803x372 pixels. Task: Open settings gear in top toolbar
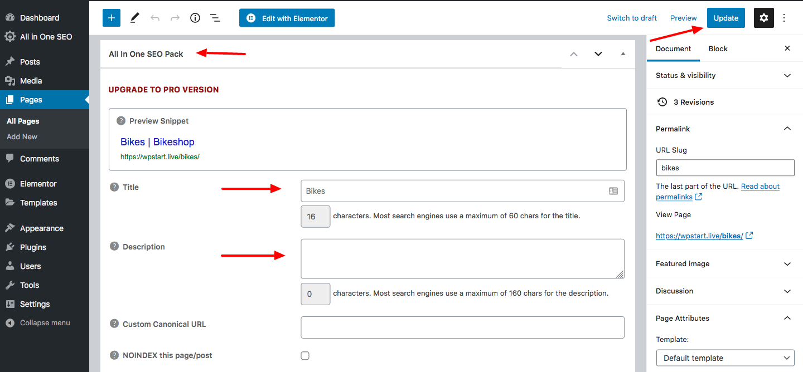[763, 18]
